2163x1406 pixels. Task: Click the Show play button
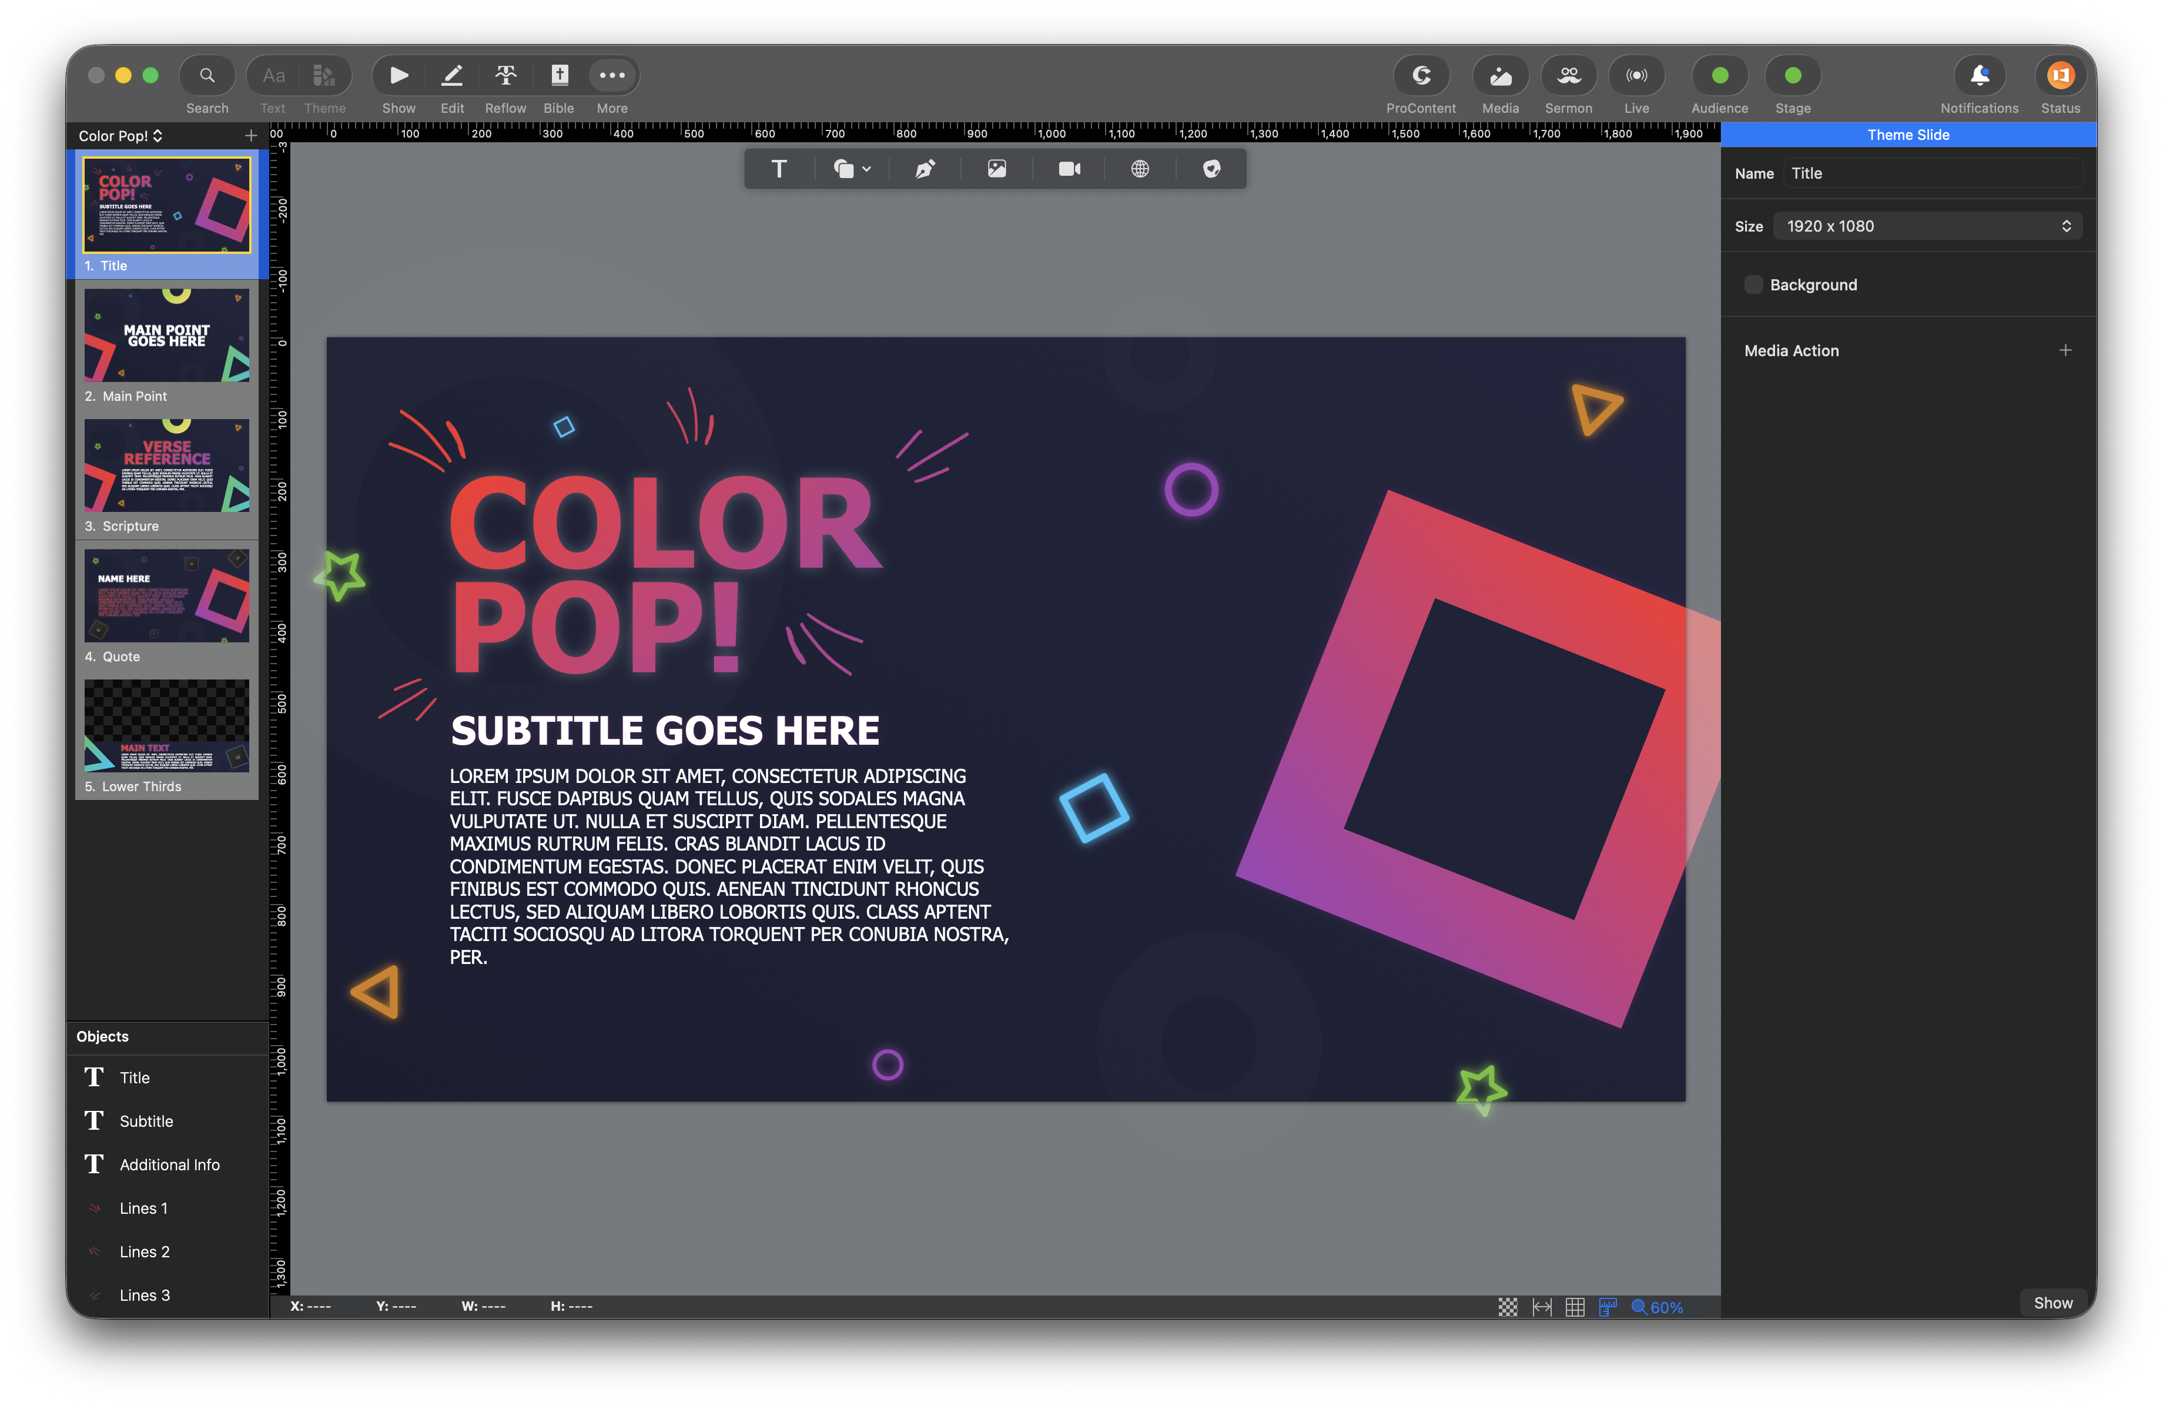point(398,76)
